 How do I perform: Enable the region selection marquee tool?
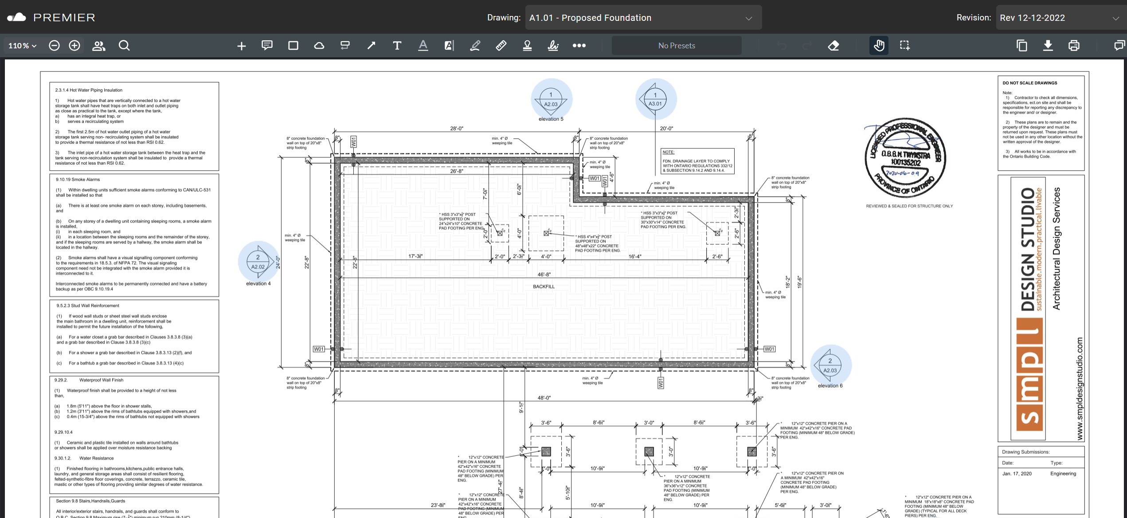click(x=904, y=45)
